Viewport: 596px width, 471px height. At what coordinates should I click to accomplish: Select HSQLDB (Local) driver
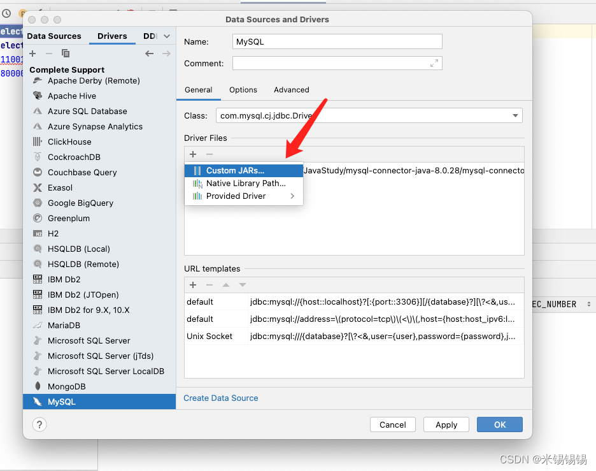(x=99, y=249)
